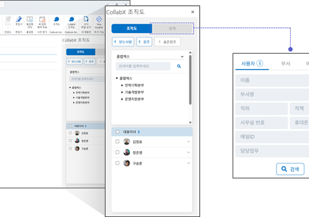Focus 검색어를 입력하세요 field in enlarged panel
The image size is (309, 217).
click(143, 66)
